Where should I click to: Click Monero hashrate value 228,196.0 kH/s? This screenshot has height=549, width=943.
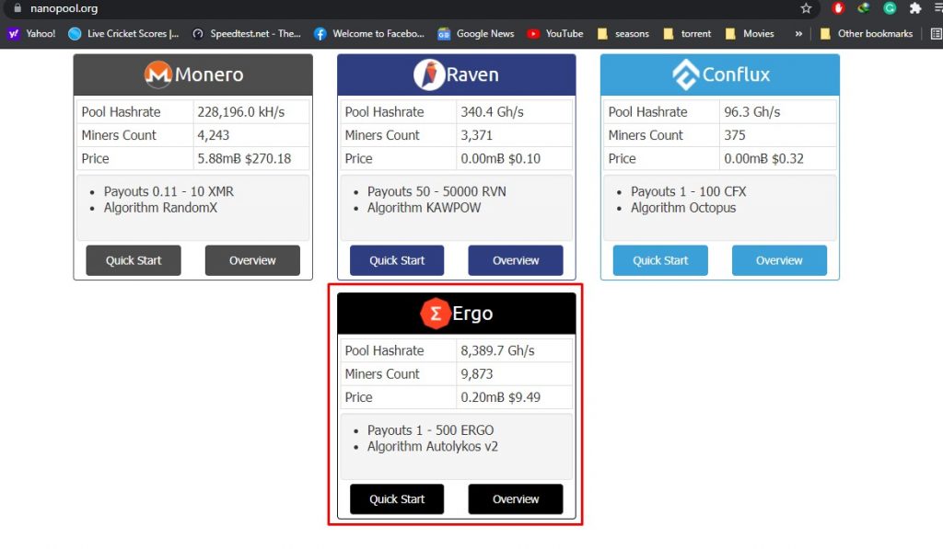pos(241,111)
